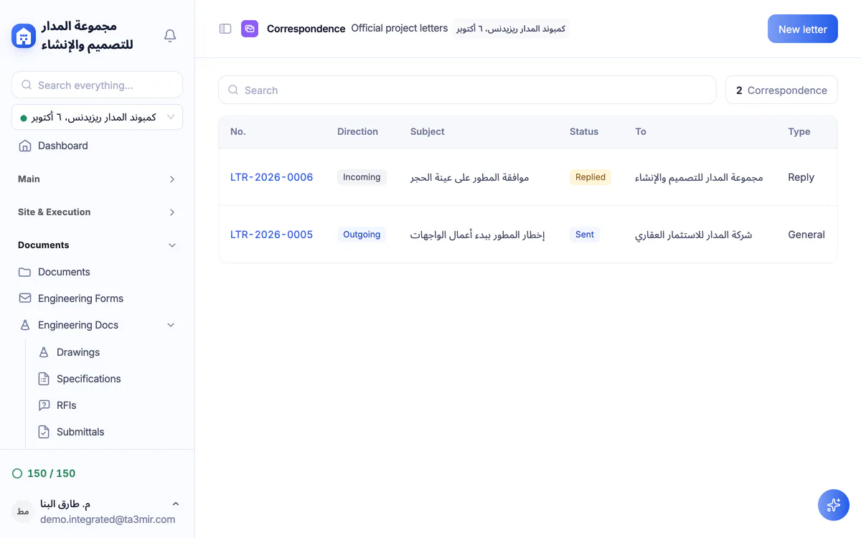Focus the correspondence Search field
Image resolution: width=861 pixels, height=538 pixels.
[467, 90]
